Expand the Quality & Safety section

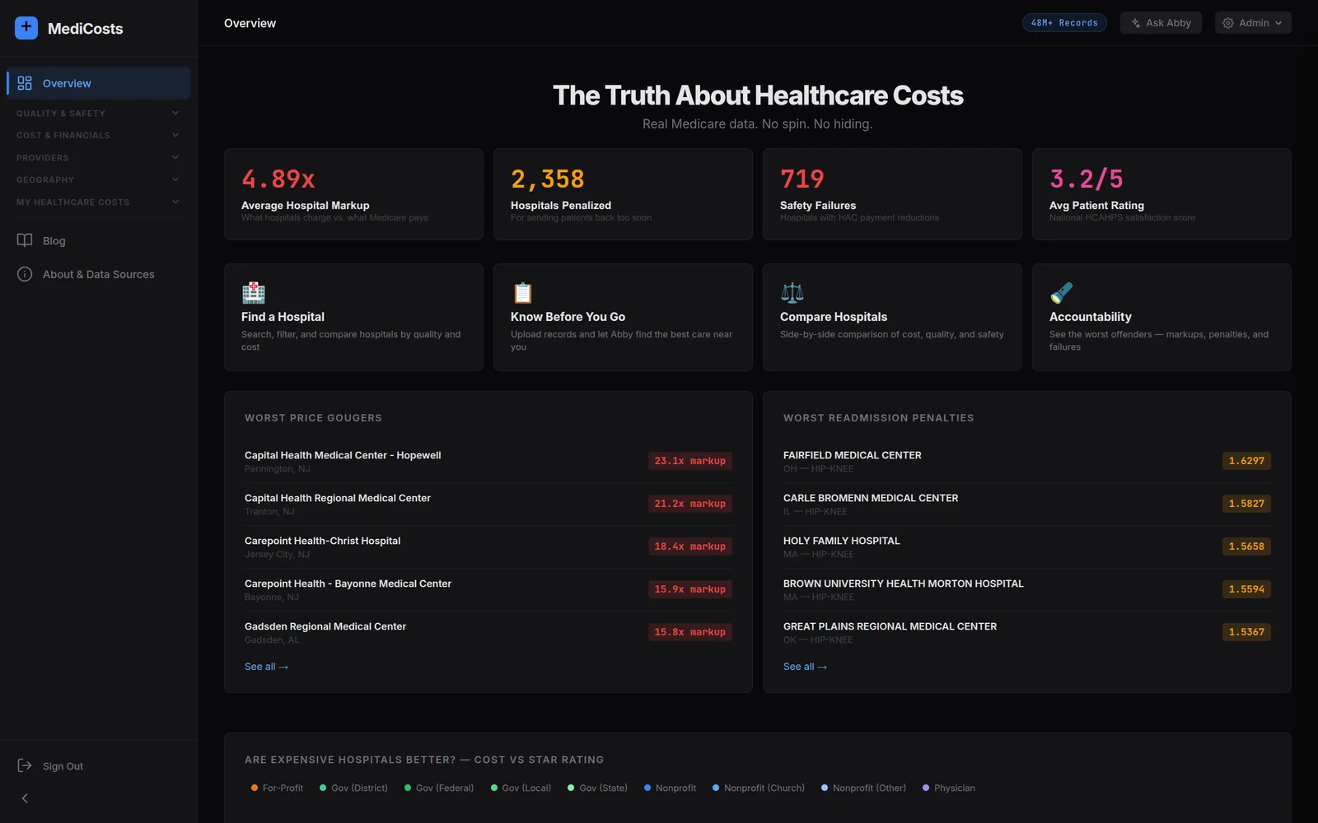click(x=98, y=113)
